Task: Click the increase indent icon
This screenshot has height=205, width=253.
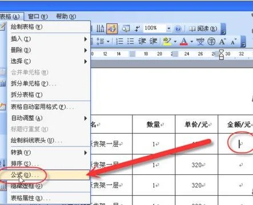Action: click(153, 41)
